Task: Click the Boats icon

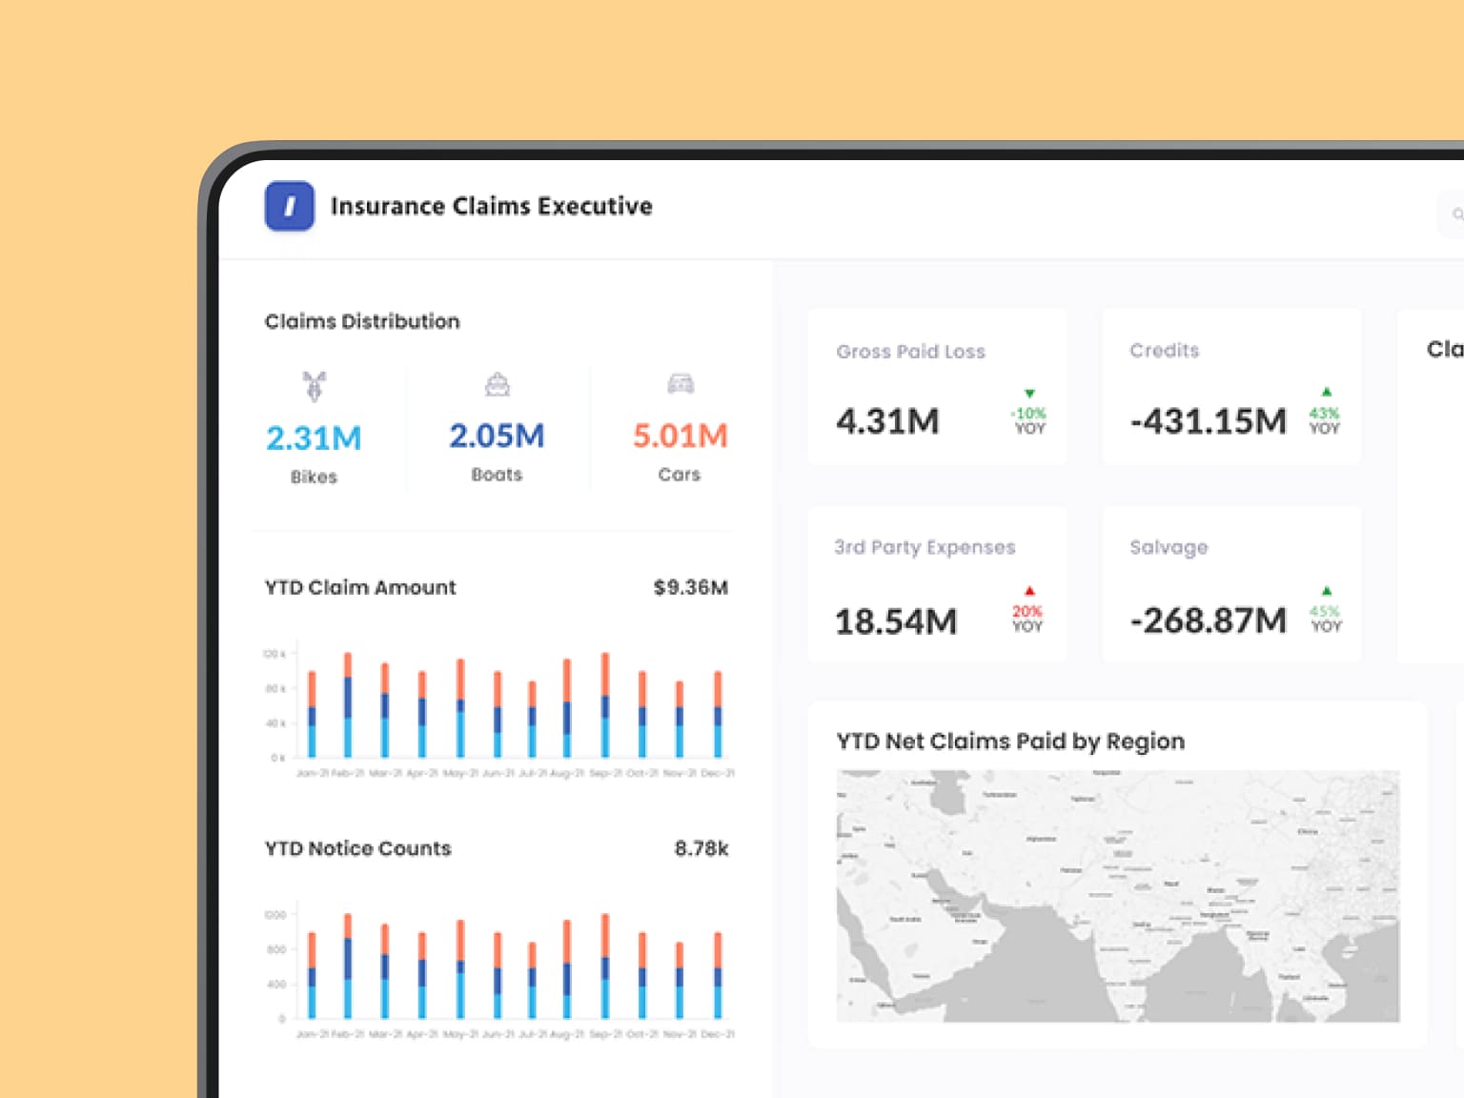Action: pos(498,384)
